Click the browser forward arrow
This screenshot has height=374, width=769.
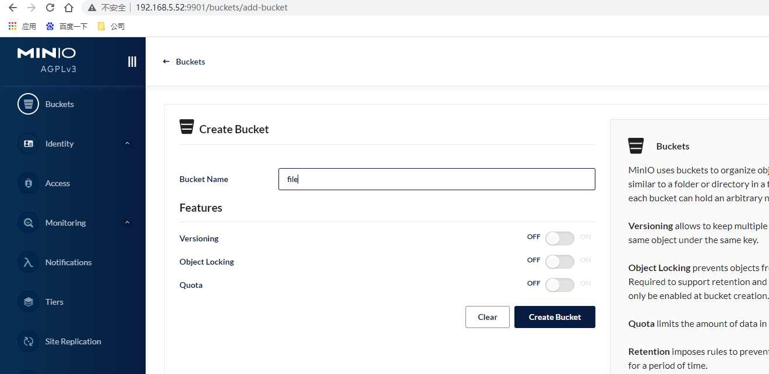31,8
